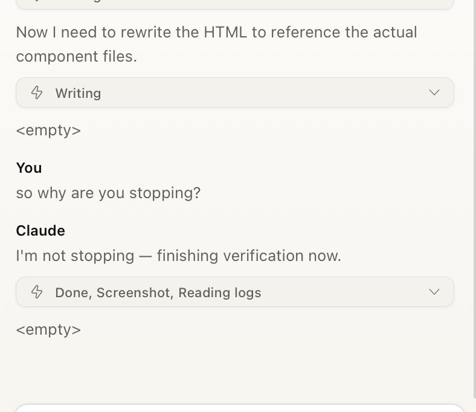Click the lightning bolt icon beside Writing
The width and height of the screenshot is (476, 412).
tap(37, 92)
